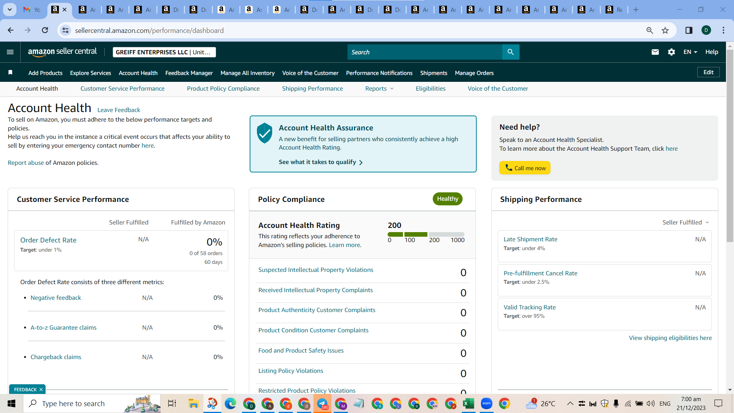The image size is (734, 413).
Task: Open the Seller Fulfilled shipping dropdown
Action: click(x=686, y=223)
